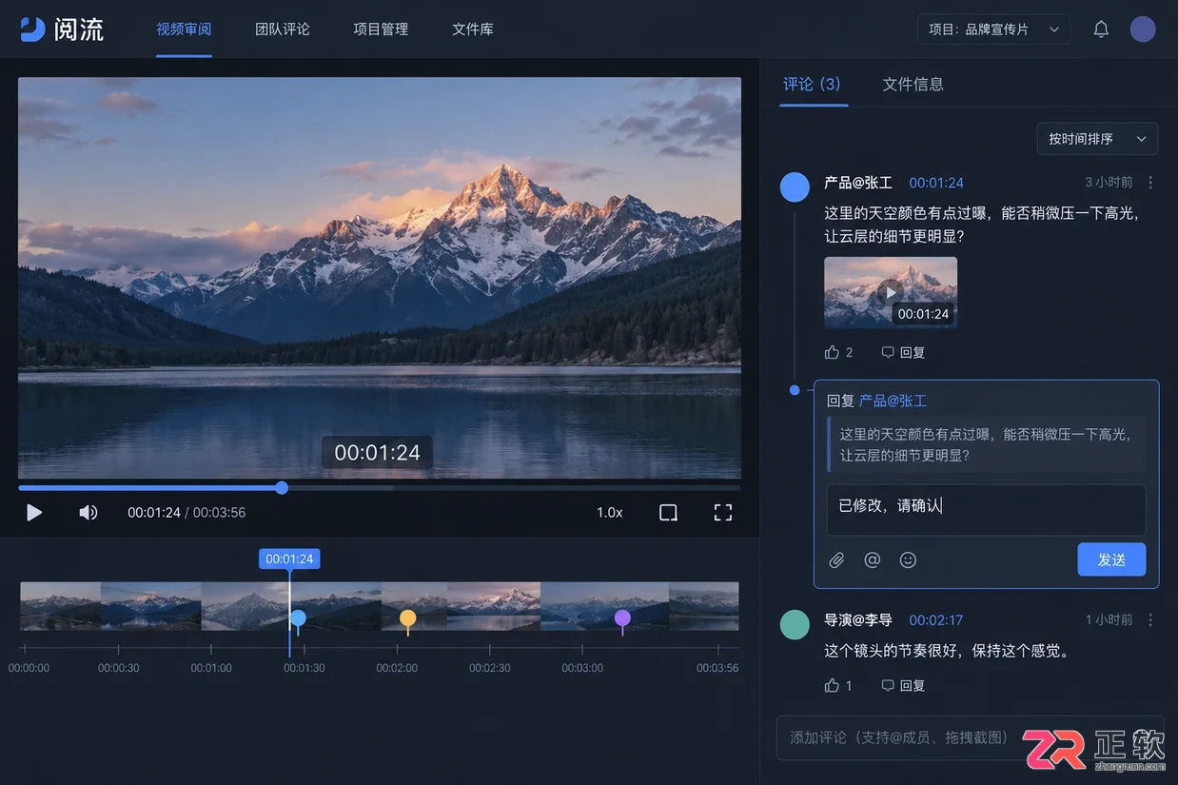Click the 00:01:24 overlay on video
The height and width of the screenshot is (785, 1178).
point(377,453)
